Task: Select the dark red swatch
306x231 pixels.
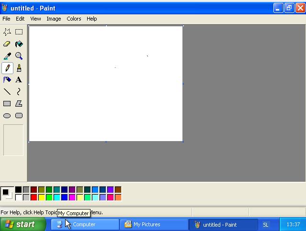Action: [34, 189]
